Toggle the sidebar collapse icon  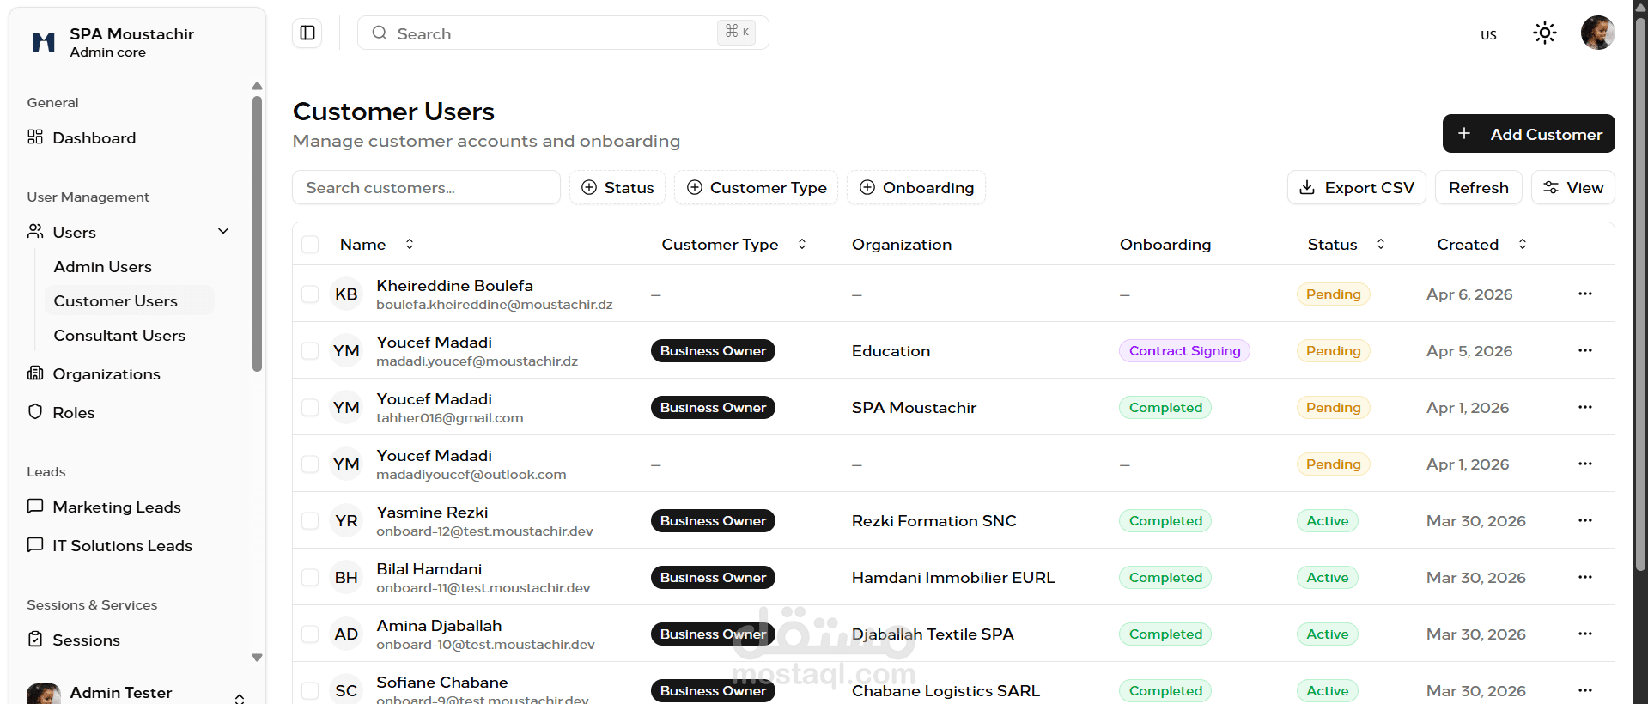pos(307,33)
